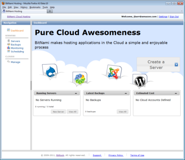Screen dimensions: 185x160
Task: Click the navigation panel splitter handle
Action: [31, 85]
